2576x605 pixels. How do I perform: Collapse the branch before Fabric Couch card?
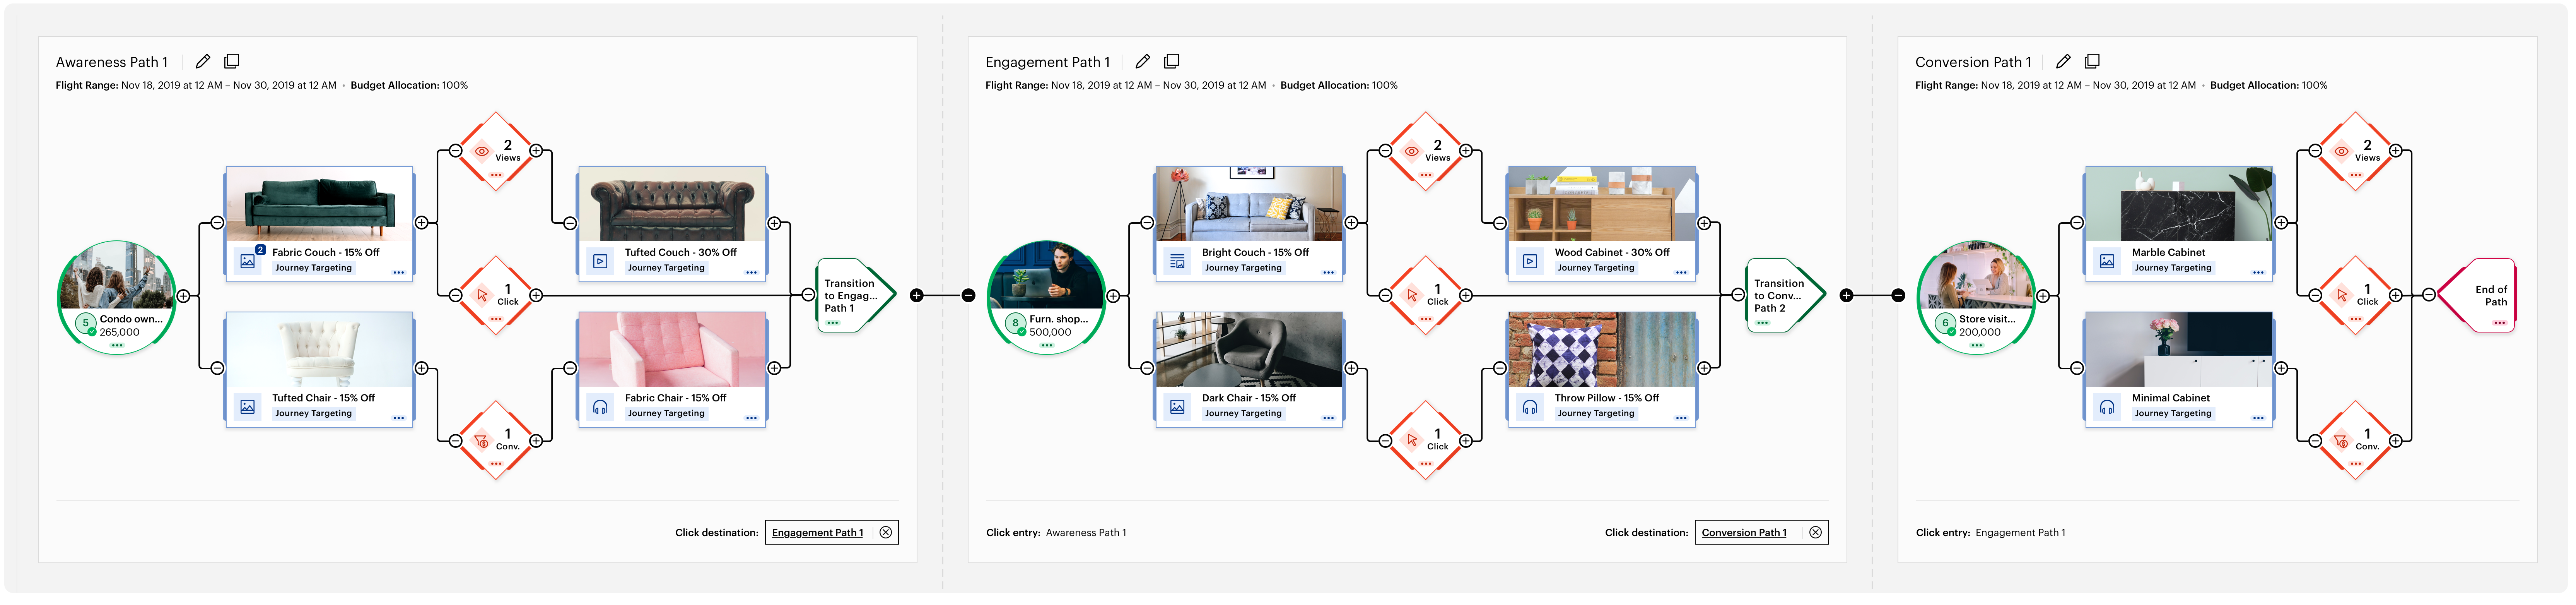(217, 223)
